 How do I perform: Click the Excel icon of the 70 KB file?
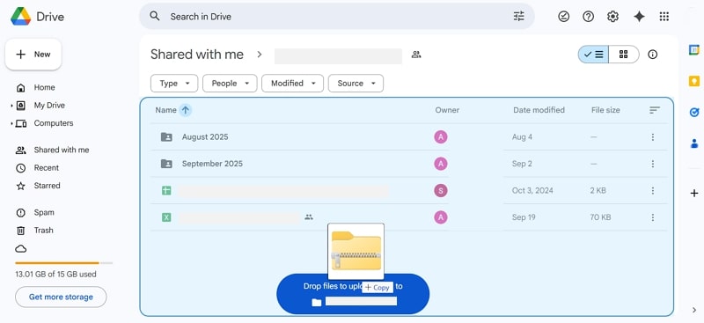tap(166, 217)
